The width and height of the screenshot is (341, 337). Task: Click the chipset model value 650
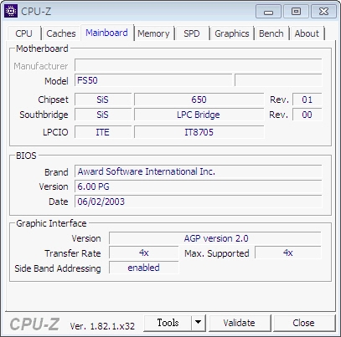coord(199,100)
